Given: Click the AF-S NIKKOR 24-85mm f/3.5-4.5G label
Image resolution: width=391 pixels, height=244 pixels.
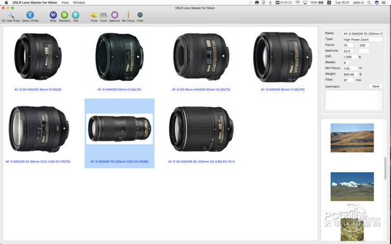Looking at the screenshot, I should click(x=38, y=162).
